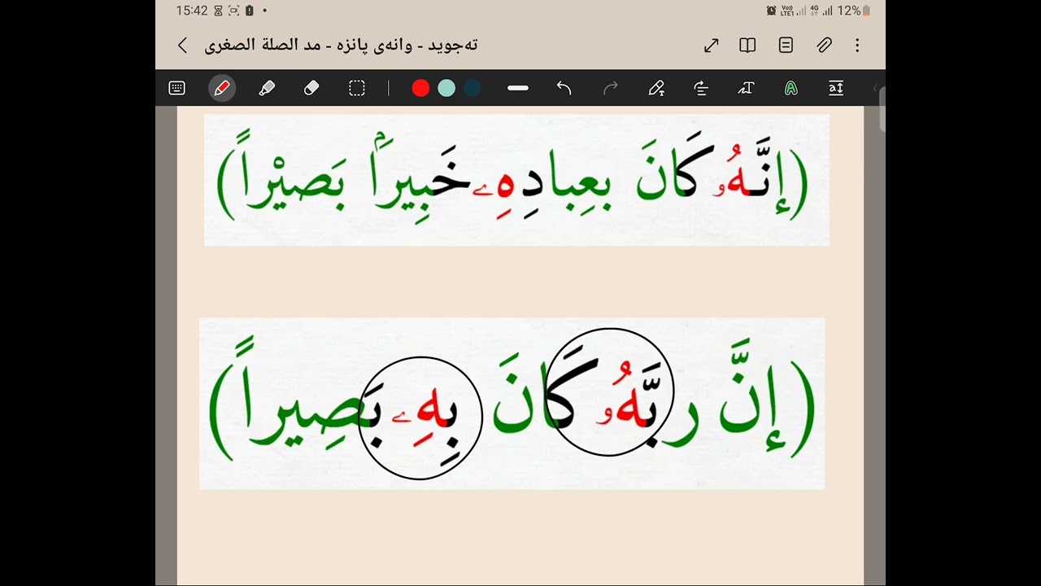Open the pen thickness stroke selector

click(518, 89)
